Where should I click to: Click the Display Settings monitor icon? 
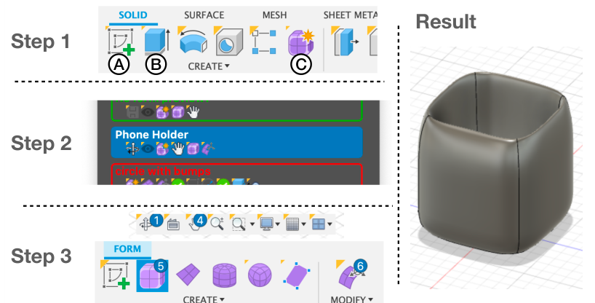point(266,224)
